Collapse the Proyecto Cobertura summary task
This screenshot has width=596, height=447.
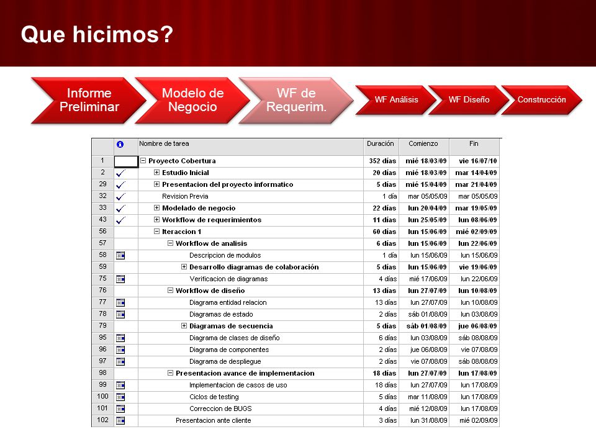pos(143,160)
